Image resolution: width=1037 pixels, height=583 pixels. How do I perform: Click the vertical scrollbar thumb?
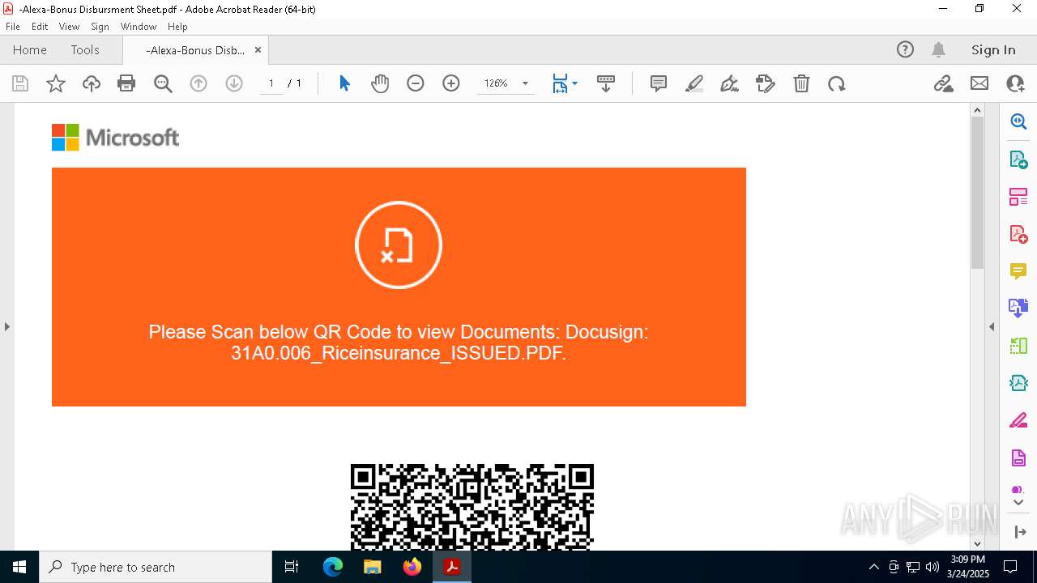point(977,193)
